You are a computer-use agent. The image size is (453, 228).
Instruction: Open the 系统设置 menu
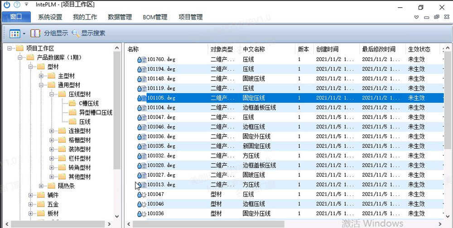(x=50, y=17)
